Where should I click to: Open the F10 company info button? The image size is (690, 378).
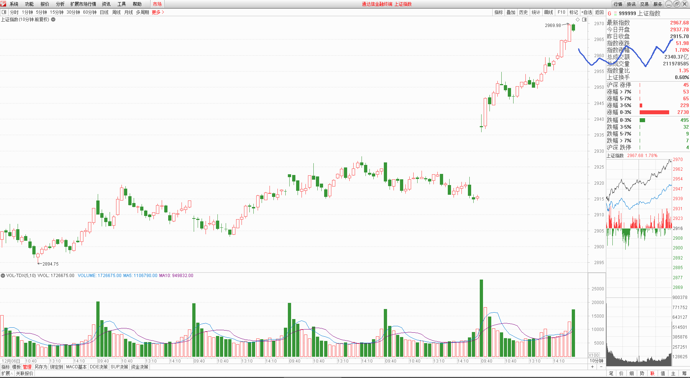coord(561,12)
